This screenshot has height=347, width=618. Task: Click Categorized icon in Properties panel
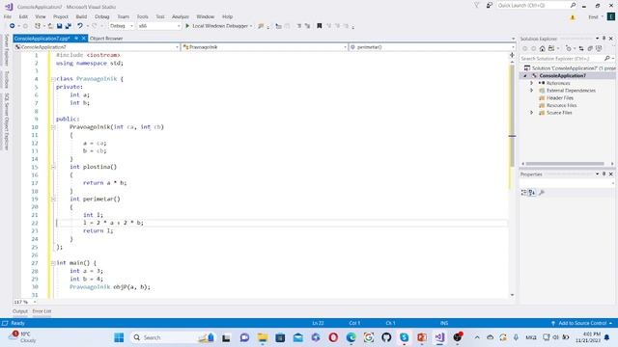(x=523, y=193)
